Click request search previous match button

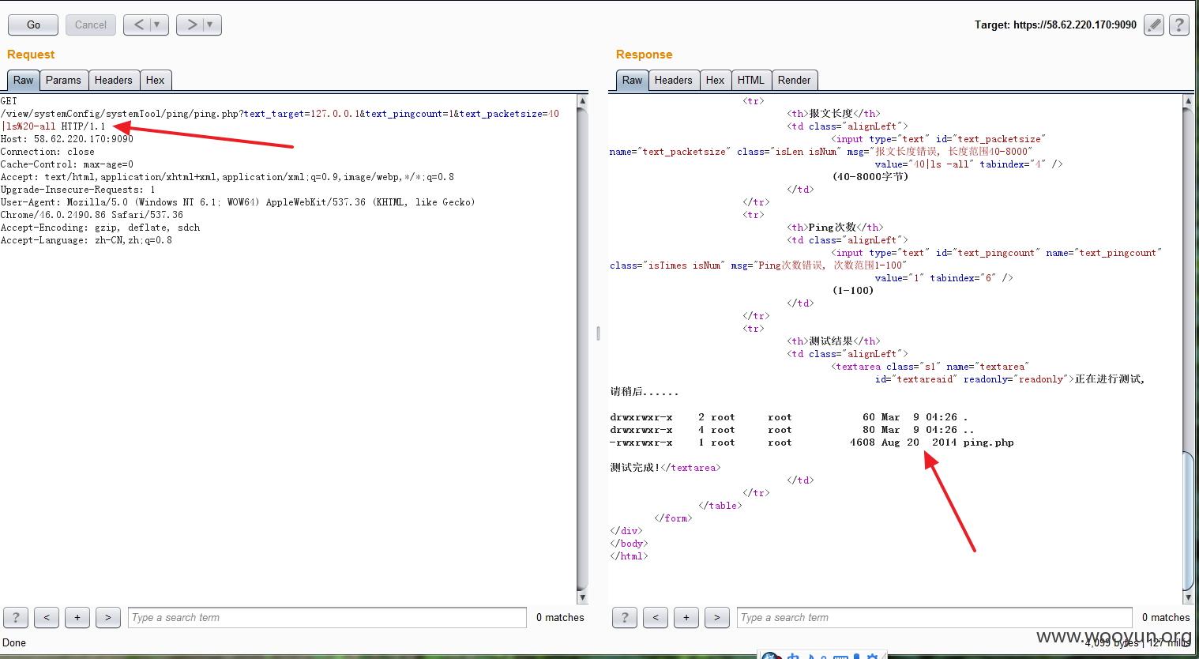(x=47, y=617)
